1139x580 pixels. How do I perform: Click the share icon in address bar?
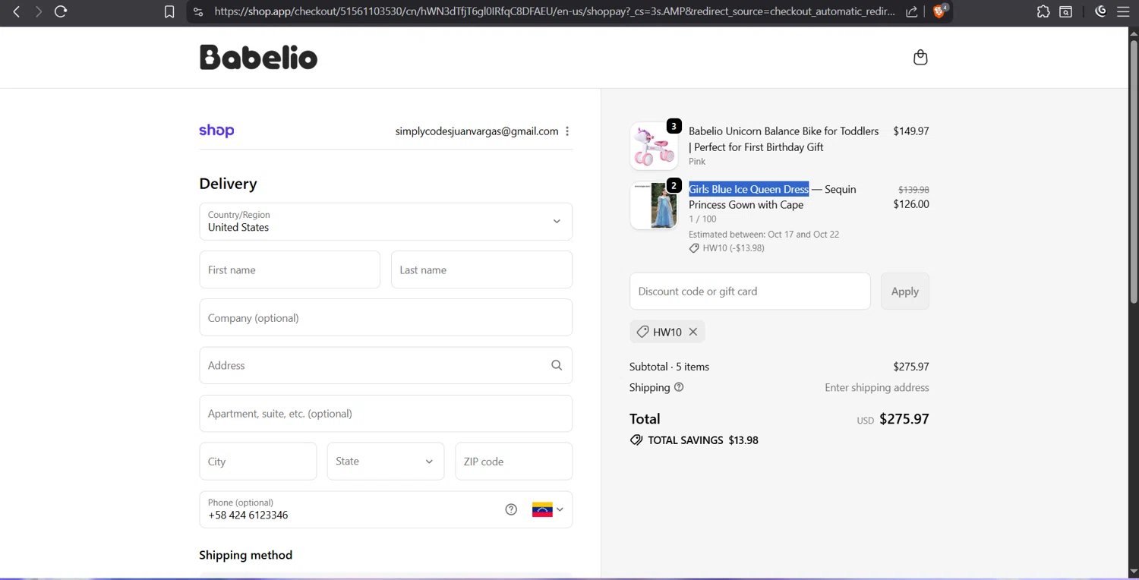pyautogui.click(x=912, y=11)
